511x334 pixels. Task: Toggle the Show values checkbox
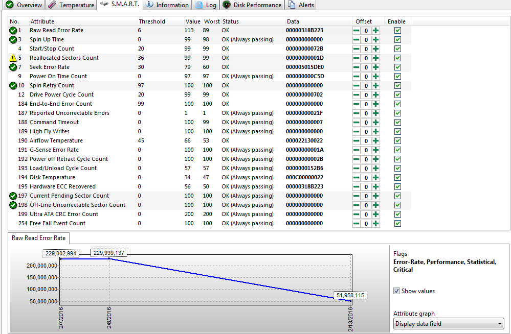[396, 291]
